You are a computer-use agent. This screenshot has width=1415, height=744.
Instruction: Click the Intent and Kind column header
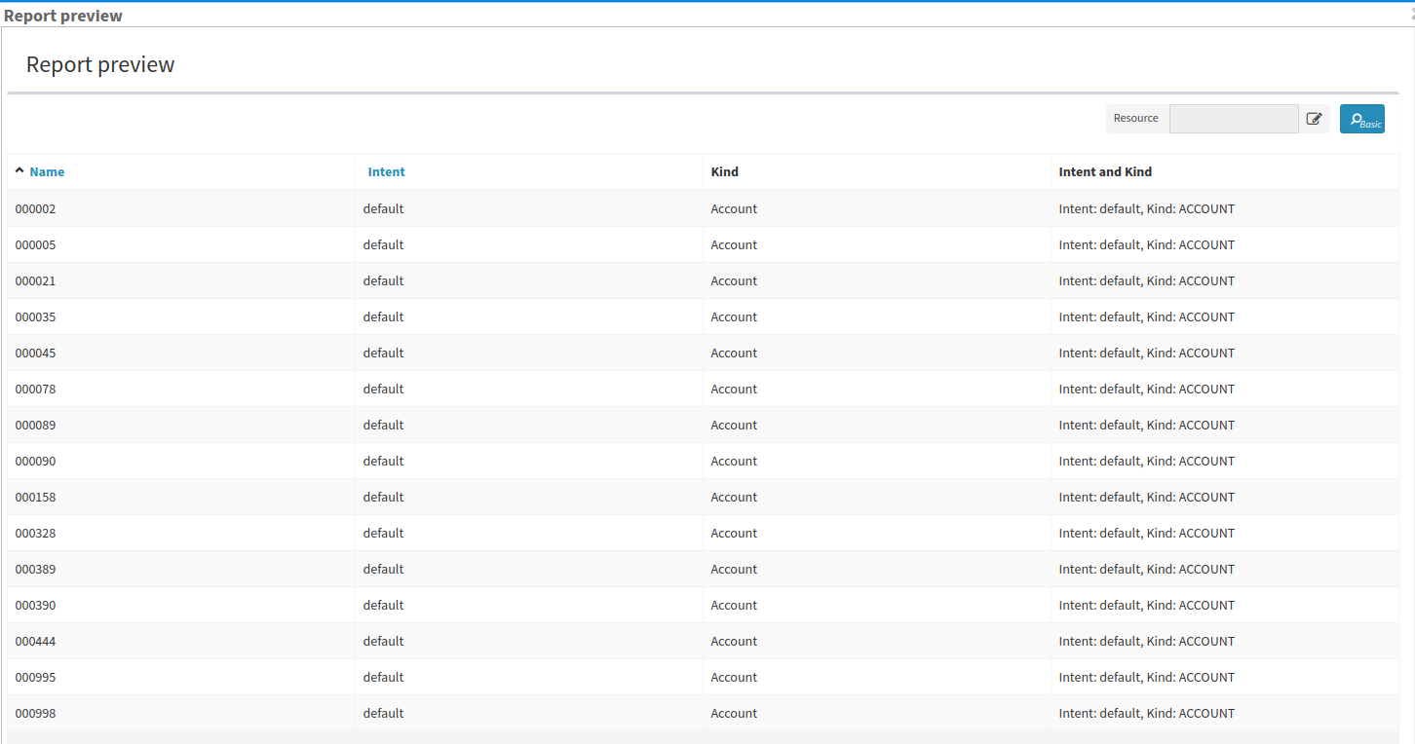pyautogui.click(x=1105, y=171)
